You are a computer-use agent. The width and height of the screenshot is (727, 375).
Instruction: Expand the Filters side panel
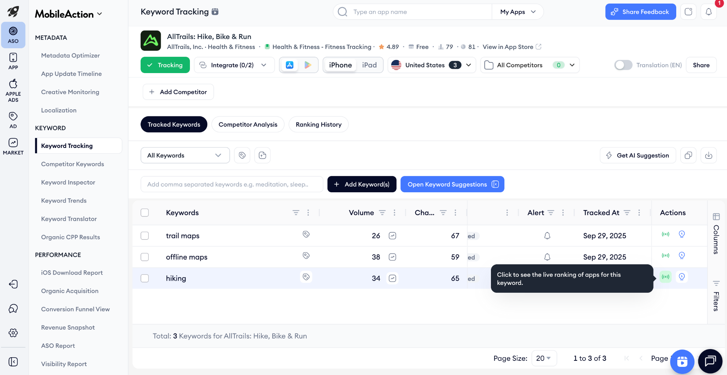[x=716, y=296]
